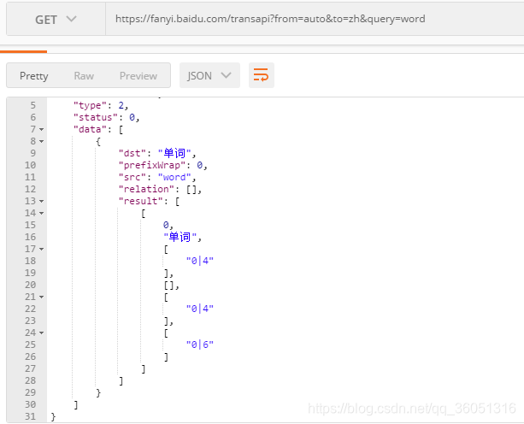
Task: Click the "src" key on line 11
Action: [132, 177]
